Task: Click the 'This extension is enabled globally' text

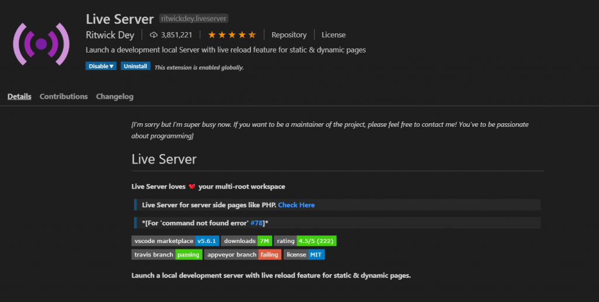Action: tap(199, 68)
